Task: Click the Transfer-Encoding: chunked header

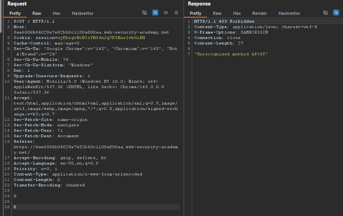Action: 49,185
